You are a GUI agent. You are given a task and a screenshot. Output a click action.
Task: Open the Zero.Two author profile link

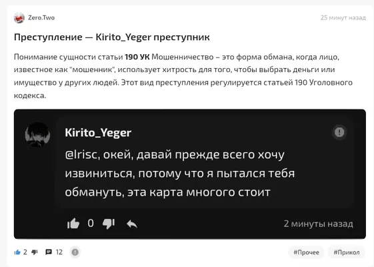pos(41,17)
